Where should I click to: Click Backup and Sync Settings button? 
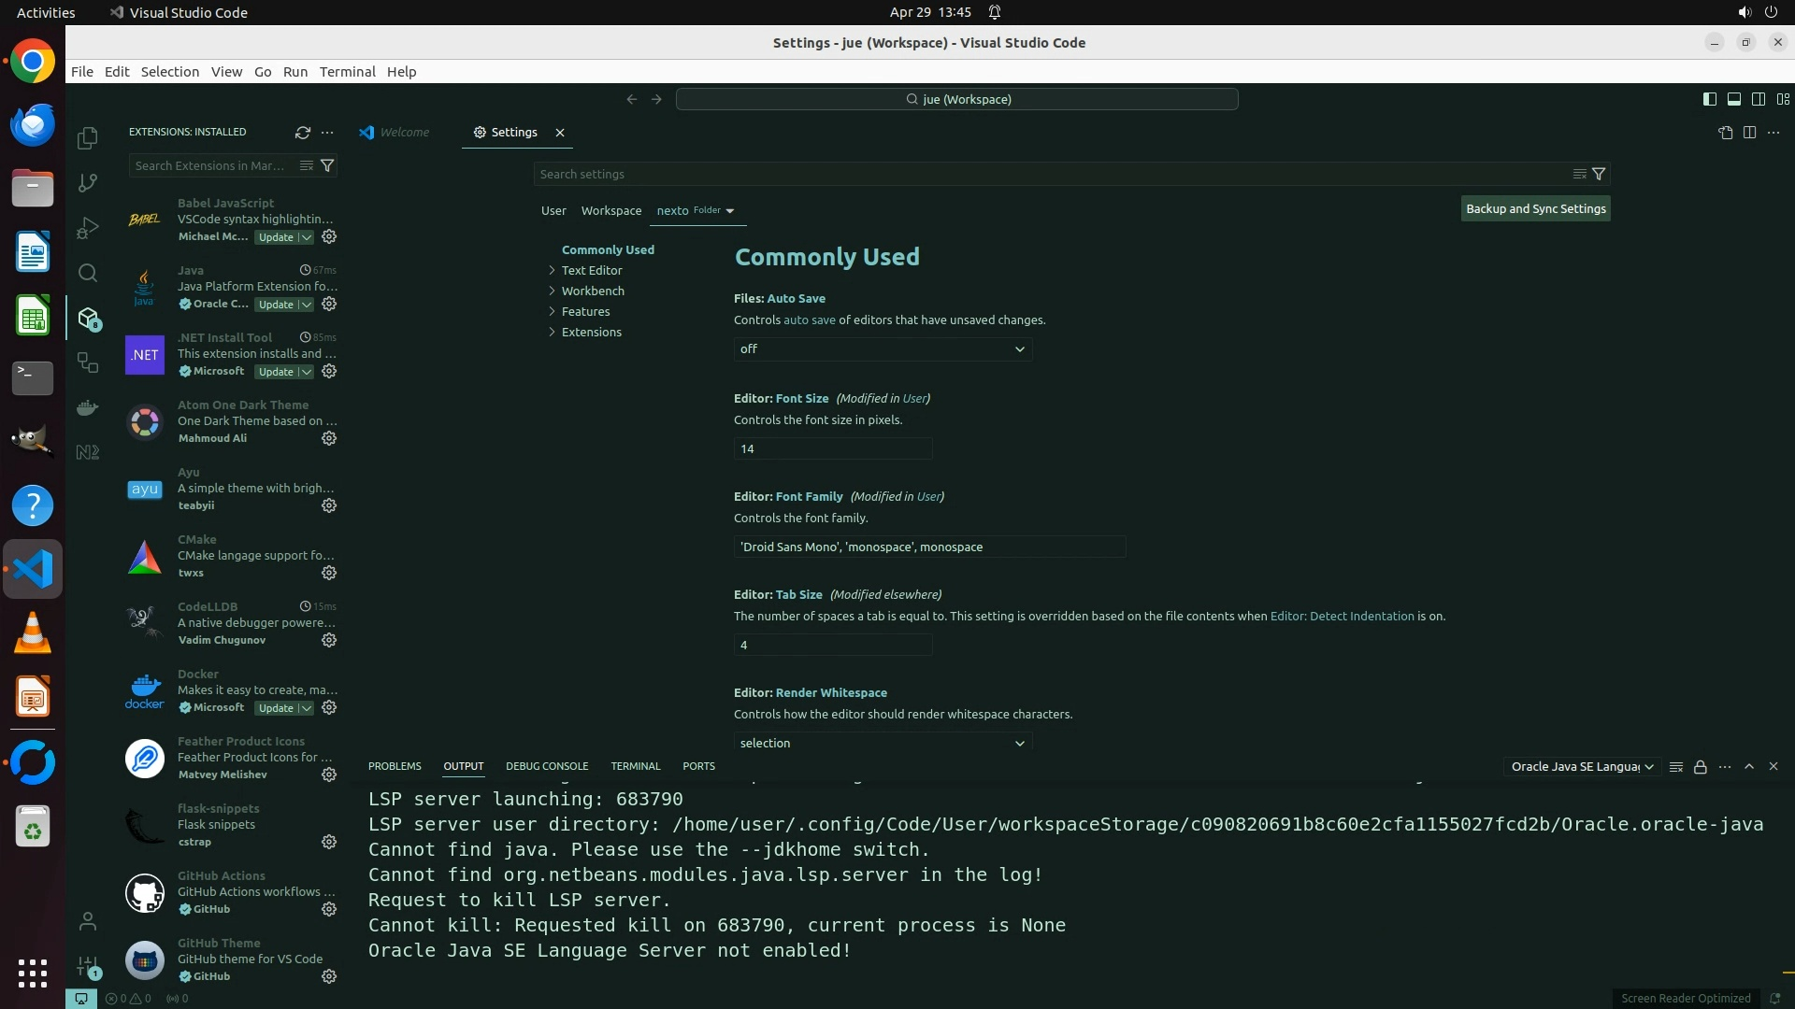point(1535,209)
